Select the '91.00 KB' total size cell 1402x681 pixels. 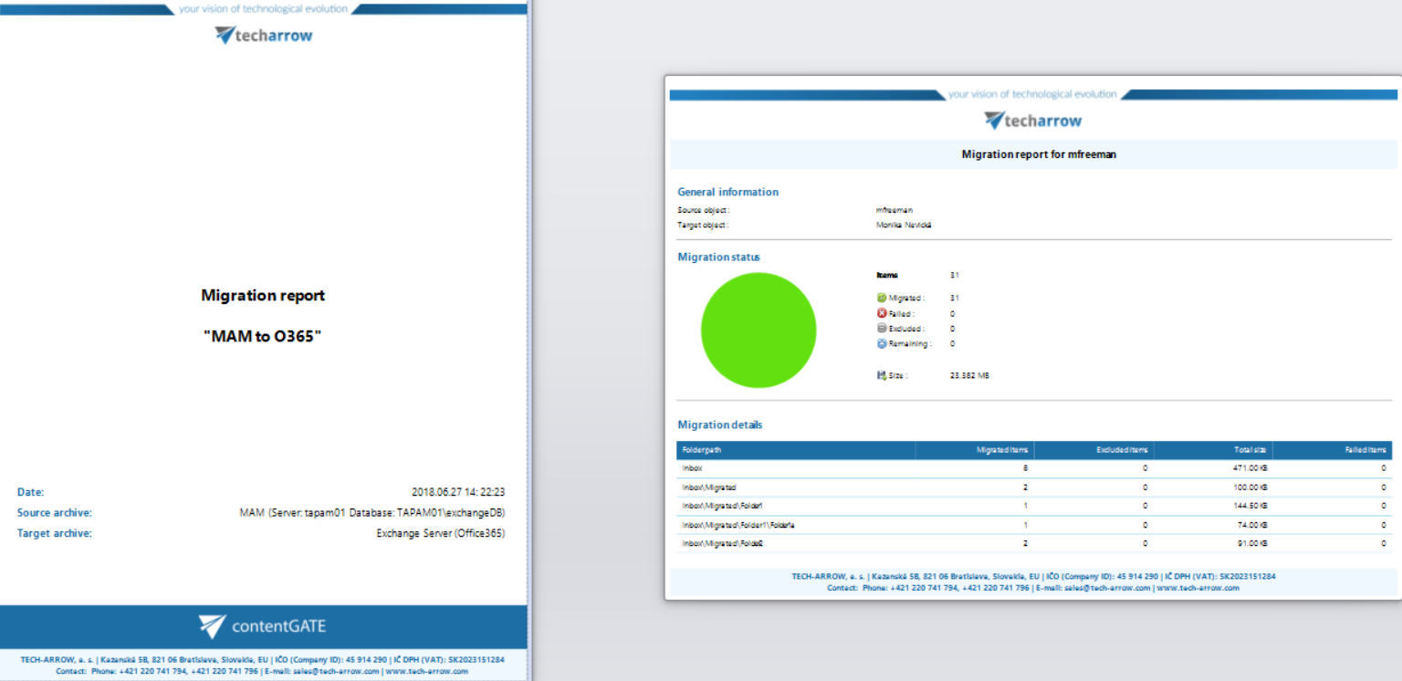coord(1251,543)
